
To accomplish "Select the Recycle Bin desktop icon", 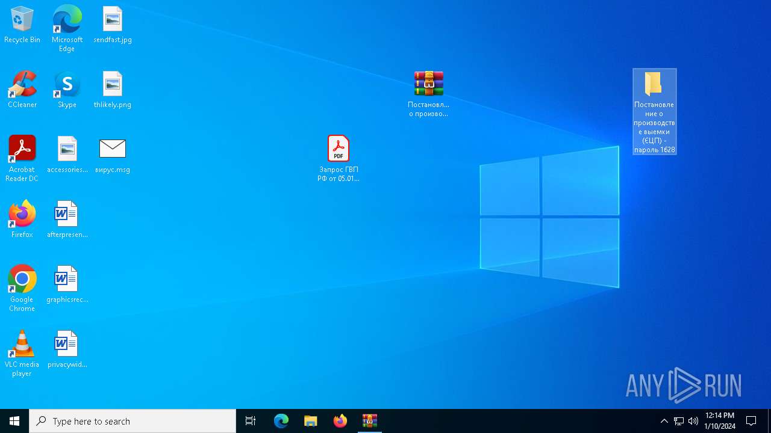I will tap(22, 25).
